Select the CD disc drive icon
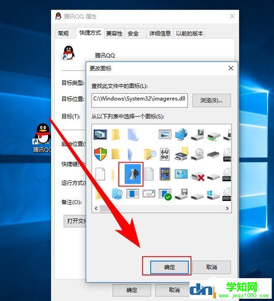 point(197,154)
